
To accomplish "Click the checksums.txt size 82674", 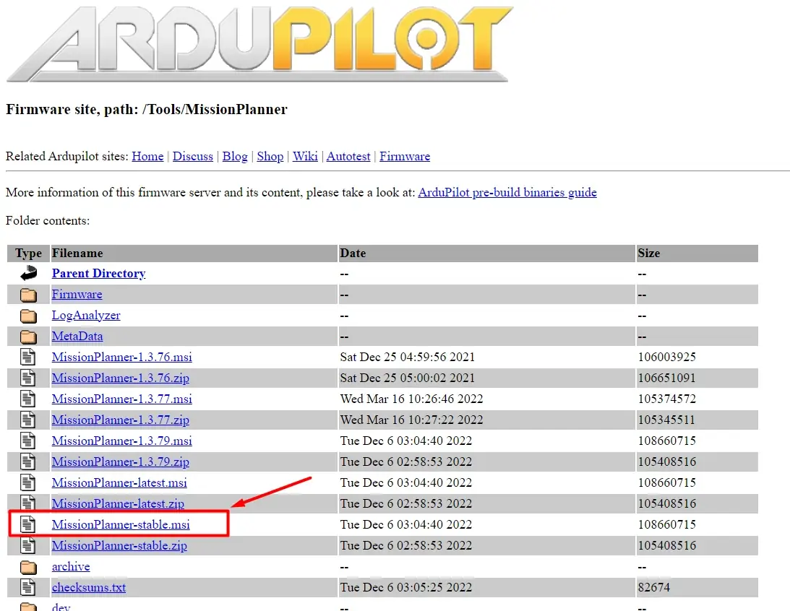I will (x=654, y=587).
